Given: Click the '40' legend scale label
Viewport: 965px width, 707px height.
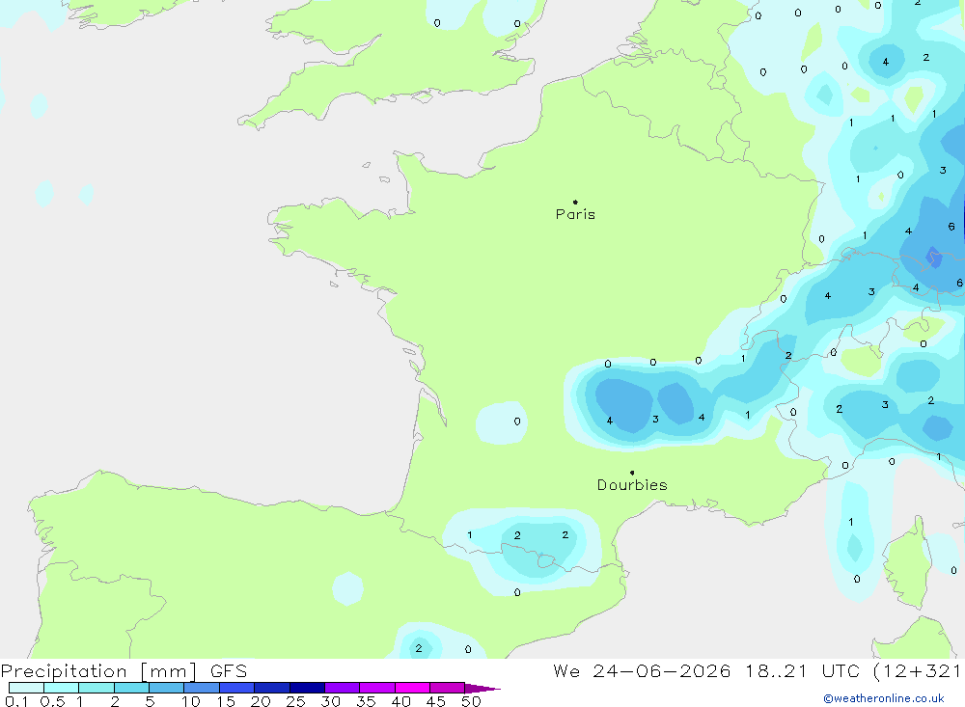Looking at the screenshot, I should click(401, 701).
